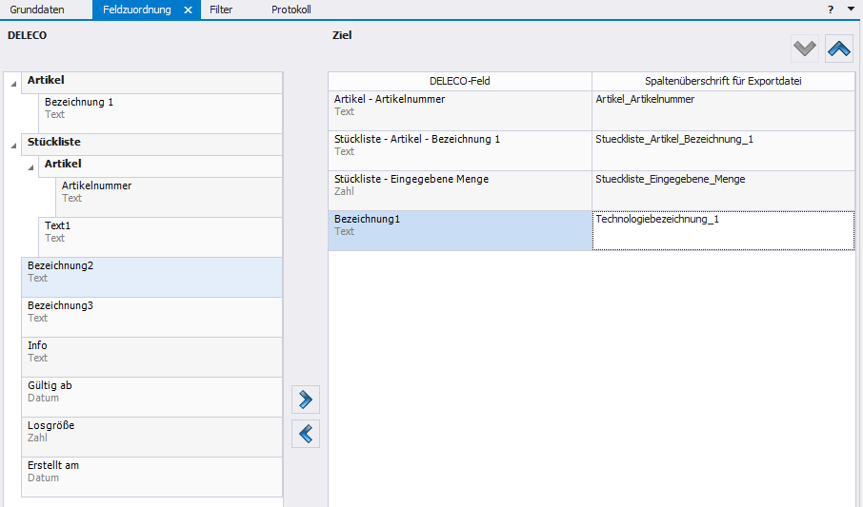This screenshot has width=863, height=507.
Task: Click the move down arrow button
Action: tap(805, 49)
